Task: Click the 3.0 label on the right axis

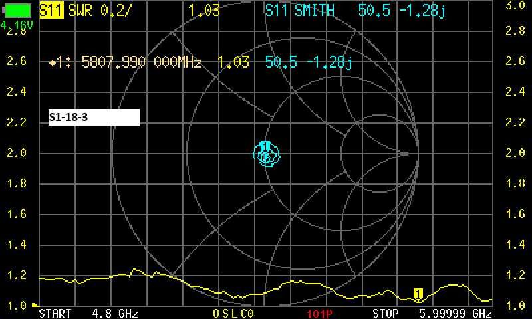Action: pyautogui.click(x=515, y=5)
